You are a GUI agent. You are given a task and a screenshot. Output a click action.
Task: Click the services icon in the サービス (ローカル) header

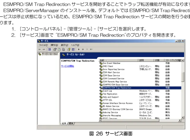64,55
